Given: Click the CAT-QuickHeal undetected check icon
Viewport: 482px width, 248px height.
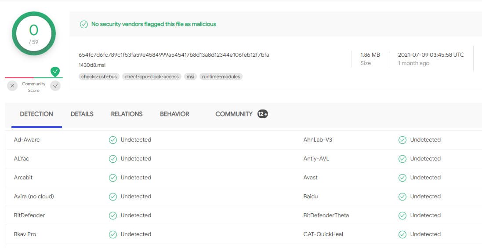Looking at the screenshot, I should coord(402,234).
